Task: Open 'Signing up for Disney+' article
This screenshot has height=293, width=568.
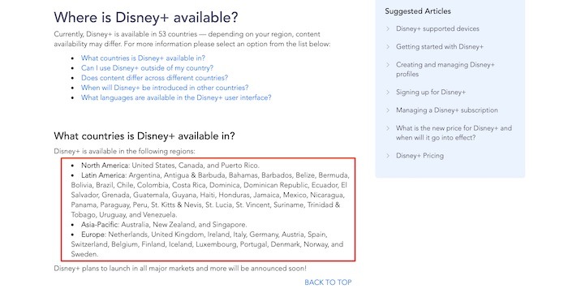Action: click(x=431, y=92)
